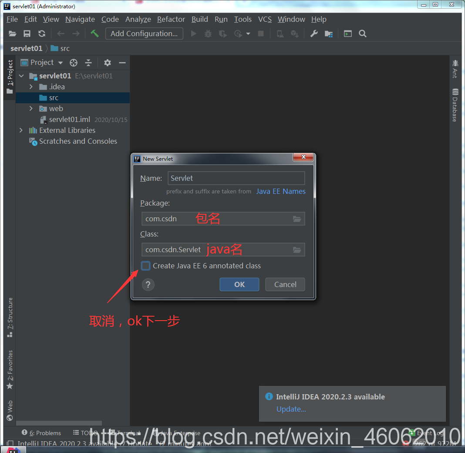Click src in the breadcrumb bar

60,48
